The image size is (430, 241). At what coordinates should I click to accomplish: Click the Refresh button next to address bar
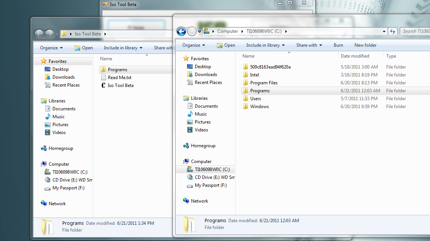(393, 31)
